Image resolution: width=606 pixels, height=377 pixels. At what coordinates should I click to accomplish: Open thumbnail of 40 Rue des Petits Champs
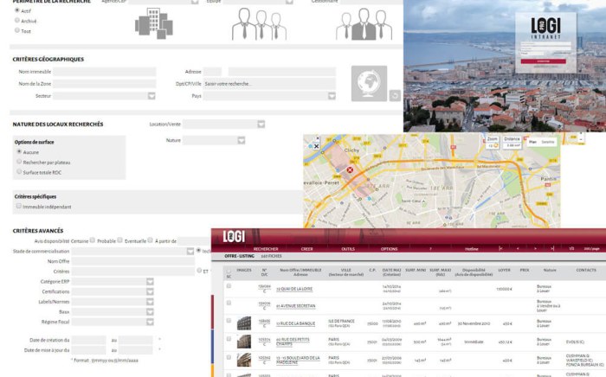(x=244, y=342)
